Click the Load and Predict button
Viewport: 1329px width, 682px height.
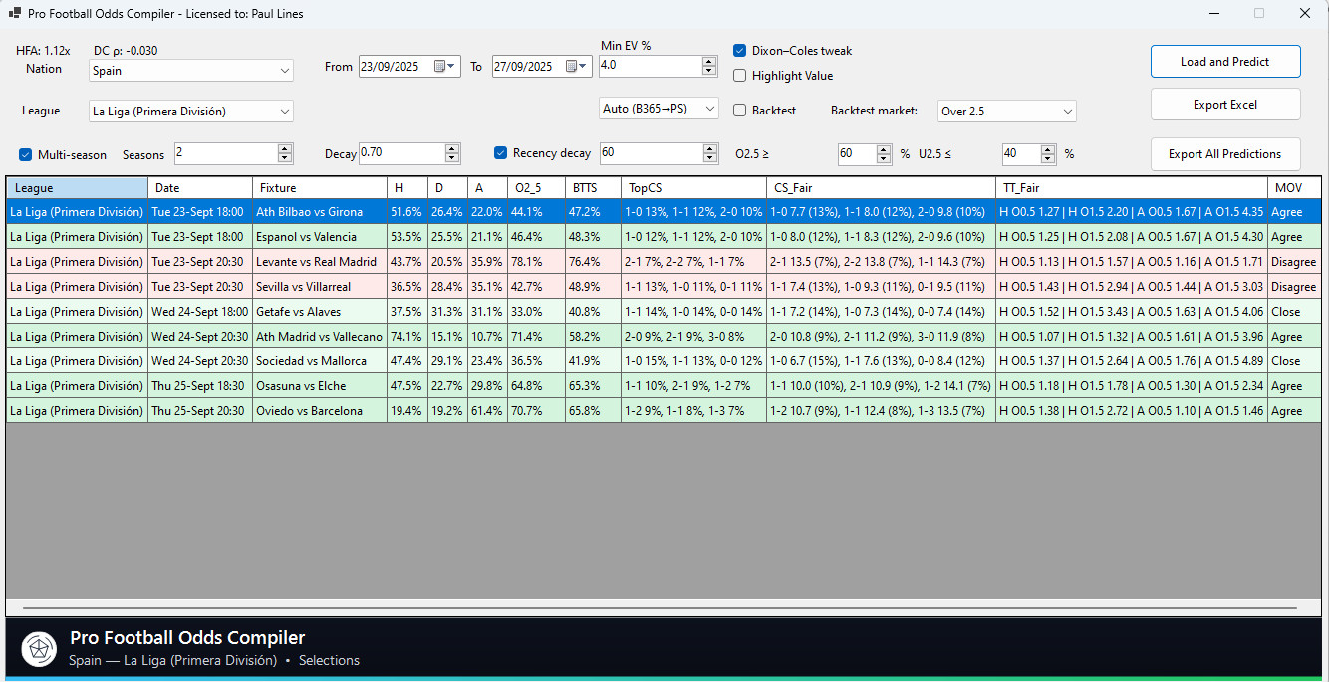[1224, 62]
